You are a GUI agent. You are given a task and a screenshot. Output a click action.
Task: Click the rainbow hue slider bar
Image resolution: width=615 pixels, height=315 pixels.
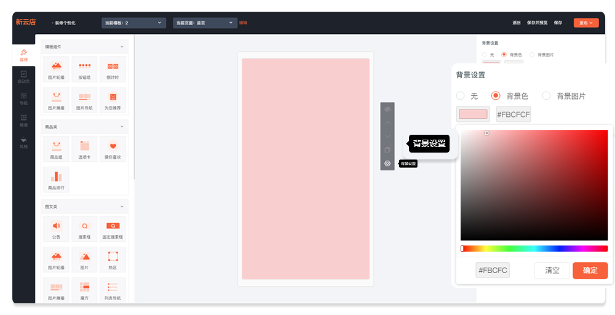click(534, 249)
